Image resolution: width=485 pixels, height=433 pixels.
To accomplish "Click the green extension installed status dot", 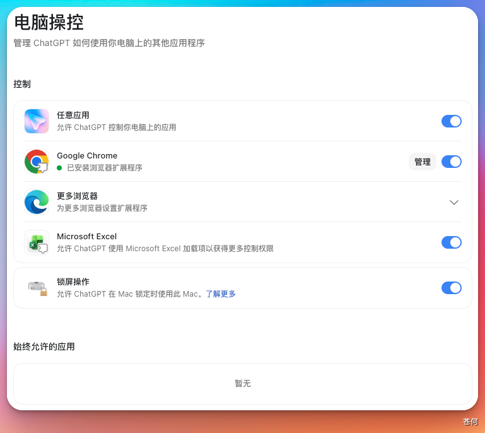I will coord(59,168).
